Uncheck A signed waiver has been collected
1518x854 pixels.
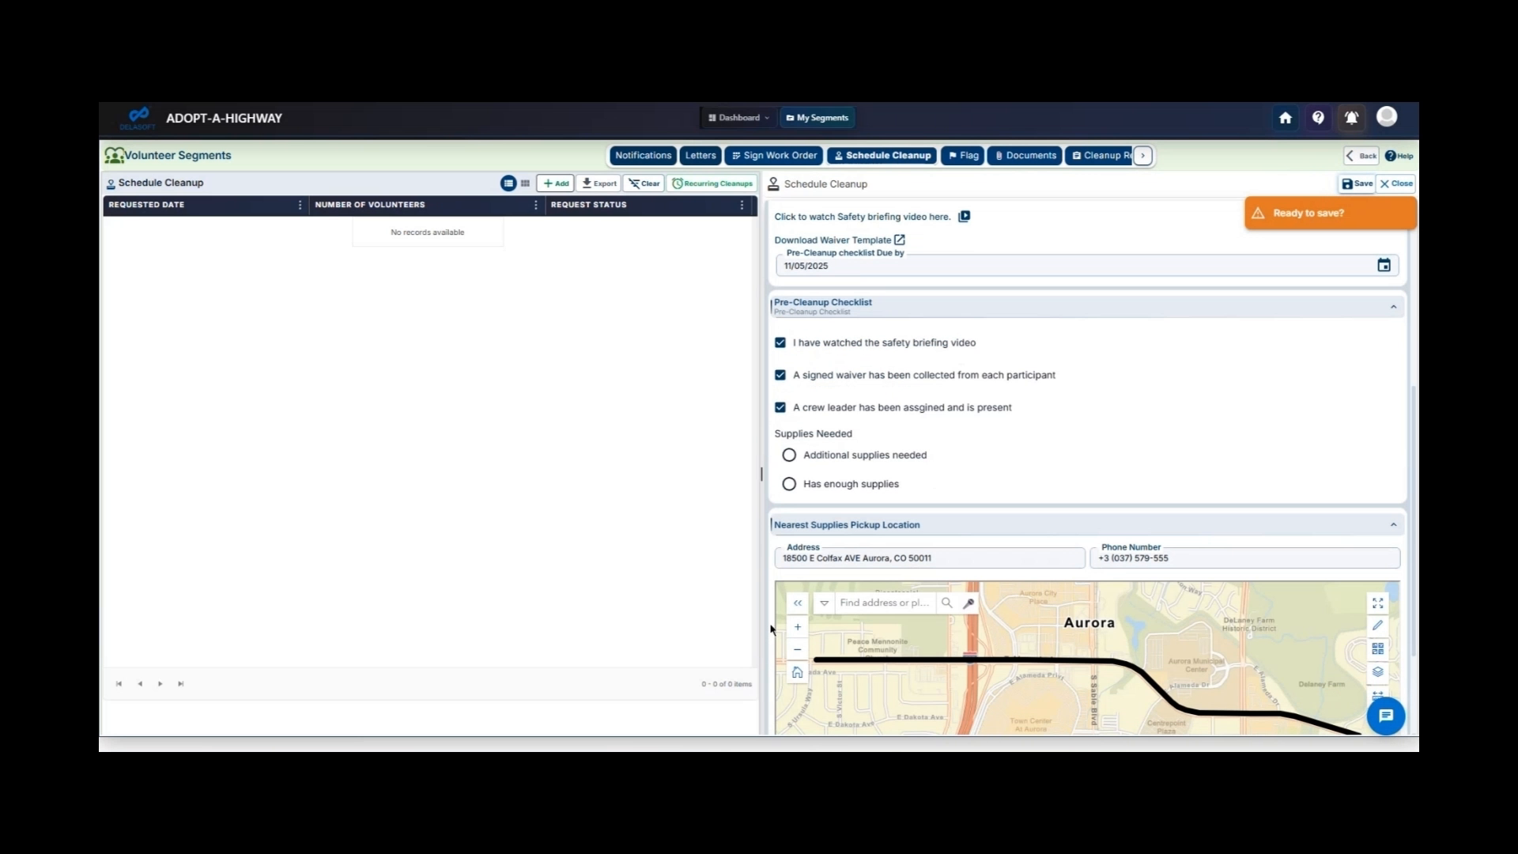click(780, 375)
